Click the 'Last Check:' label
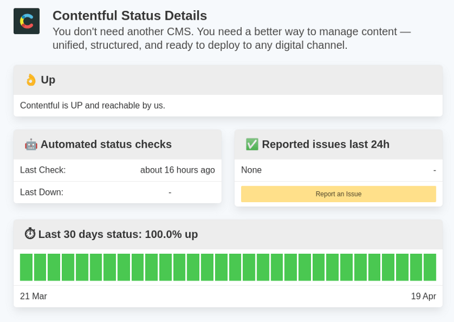This screenshot has width=454, height=322. [43, 170]
